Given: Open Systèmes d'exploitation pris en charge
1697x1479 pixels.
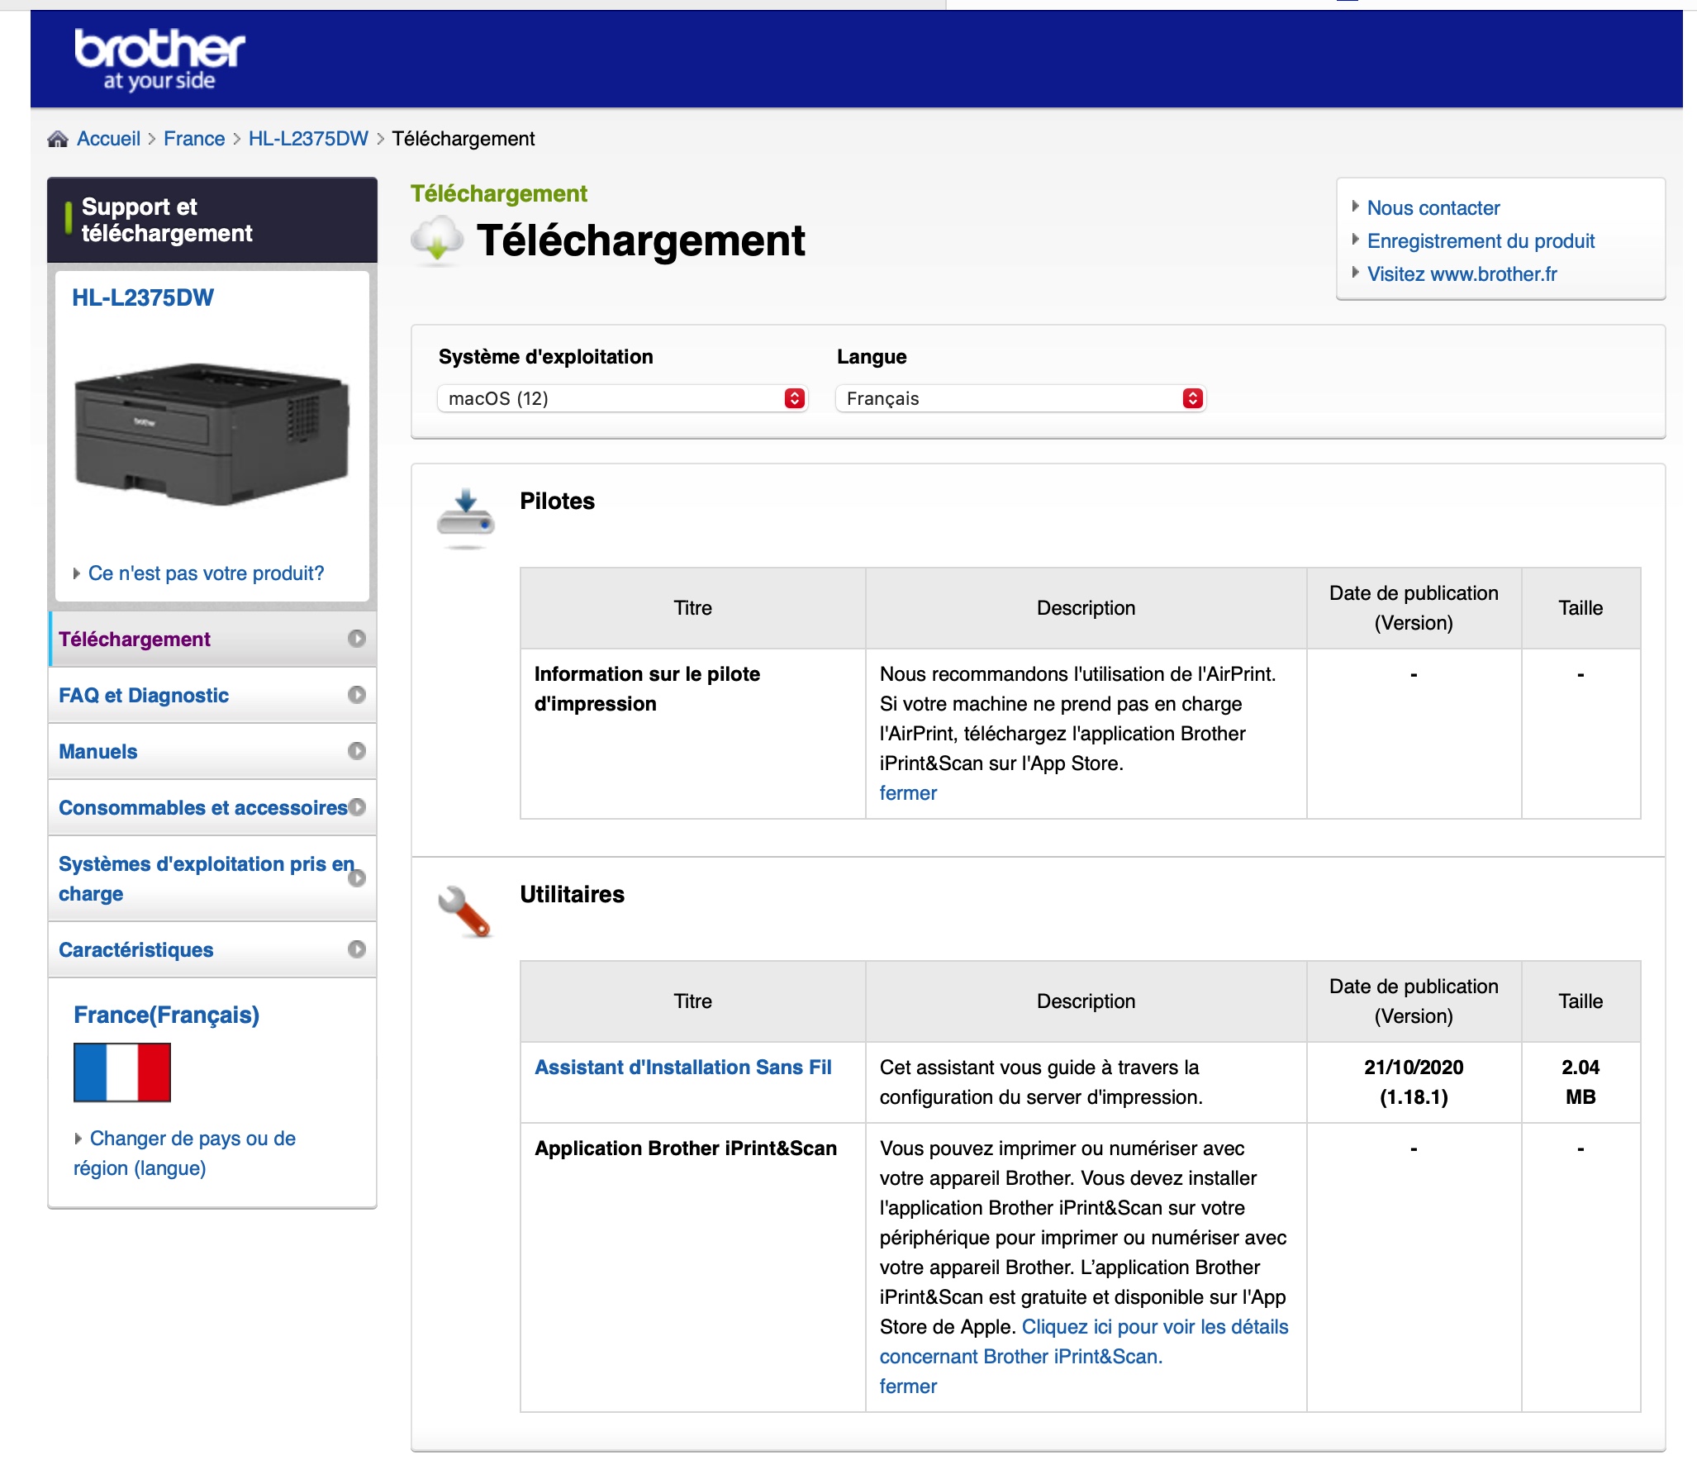Looking at the screenshot, I should (x=205, y=878).
